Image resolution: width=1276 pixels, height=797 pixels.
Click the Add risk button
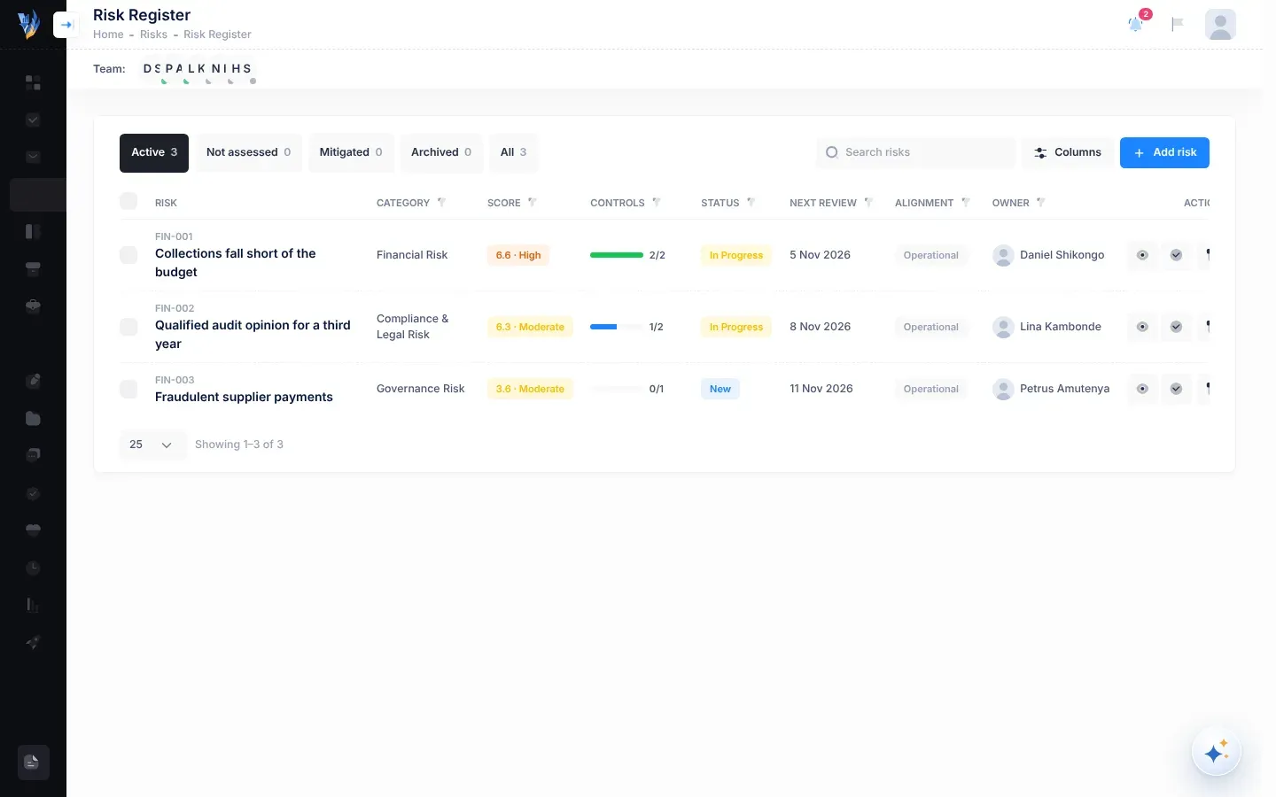[x=1164, y=152]
